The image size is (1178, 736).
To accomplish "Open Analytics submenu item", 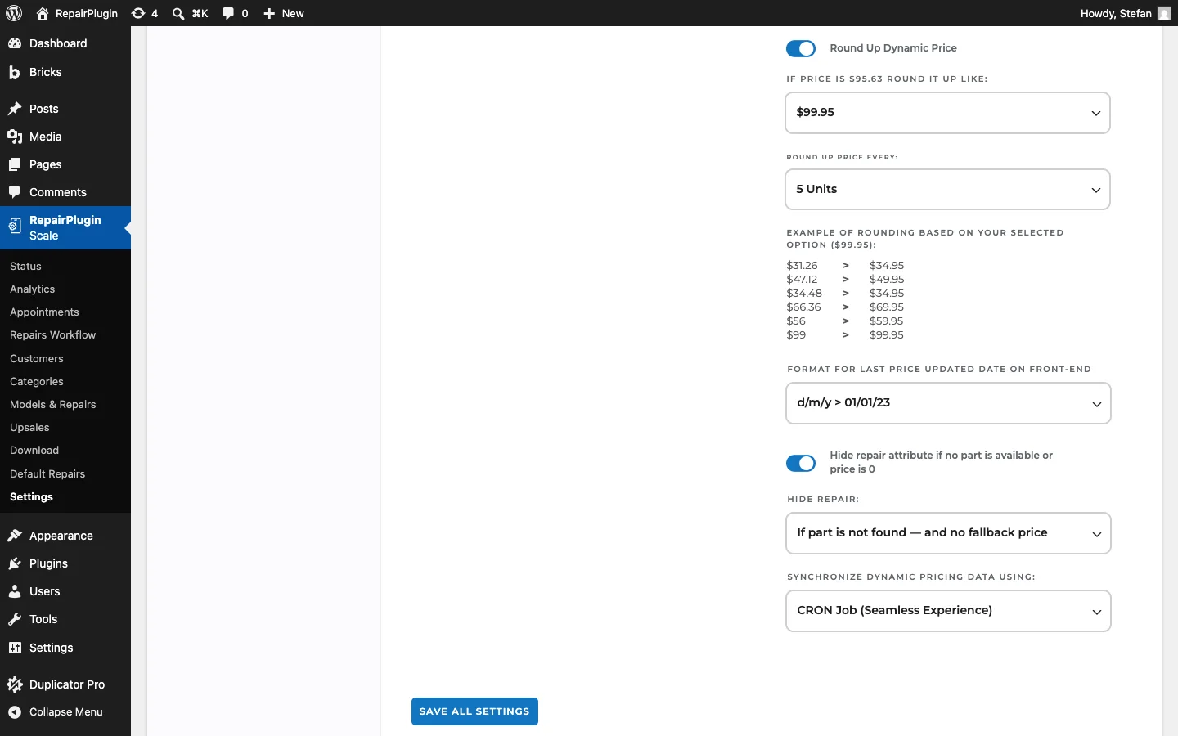I will pos(33,289).
